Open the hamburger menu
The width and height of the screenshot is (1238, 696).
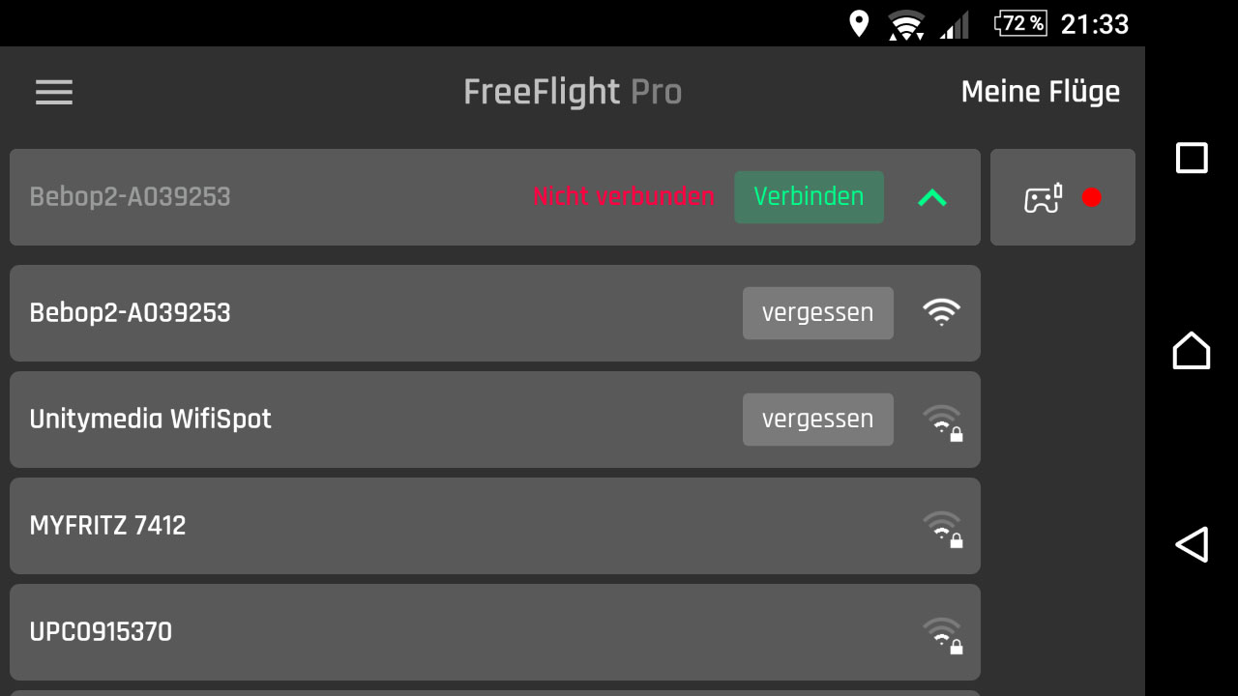tap(54, 92)
